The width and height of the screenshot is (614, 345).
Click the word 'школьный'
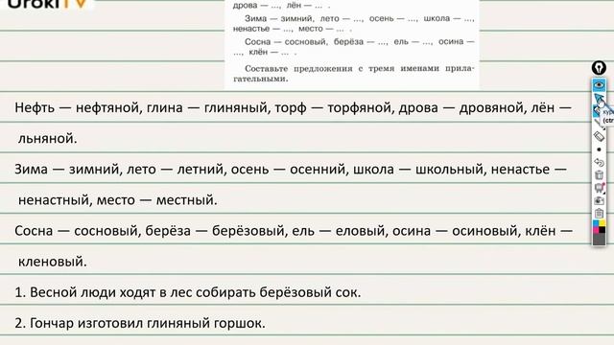click(x=450, y=170)
